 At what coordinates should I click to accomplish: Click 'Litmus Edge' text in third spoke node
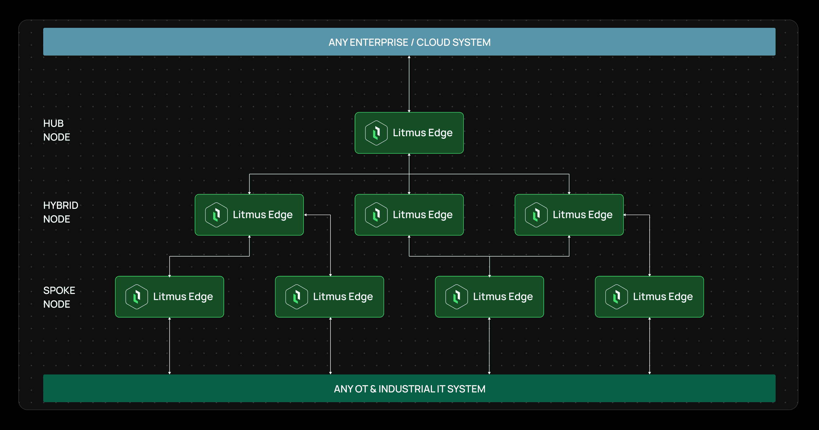coord(503,297)
